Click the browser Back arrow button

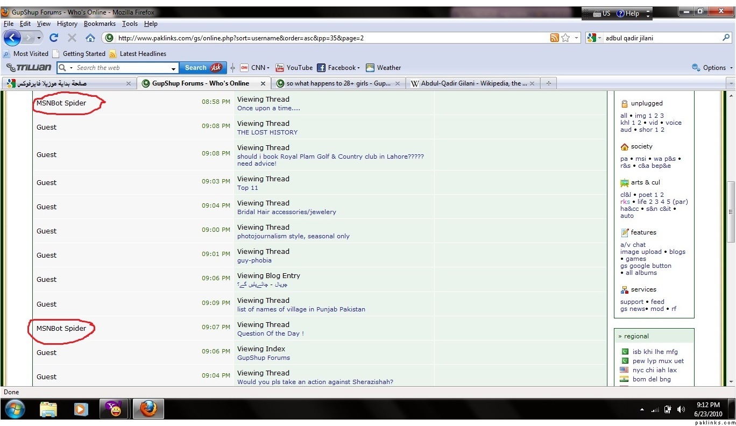[x=12, y=38]
